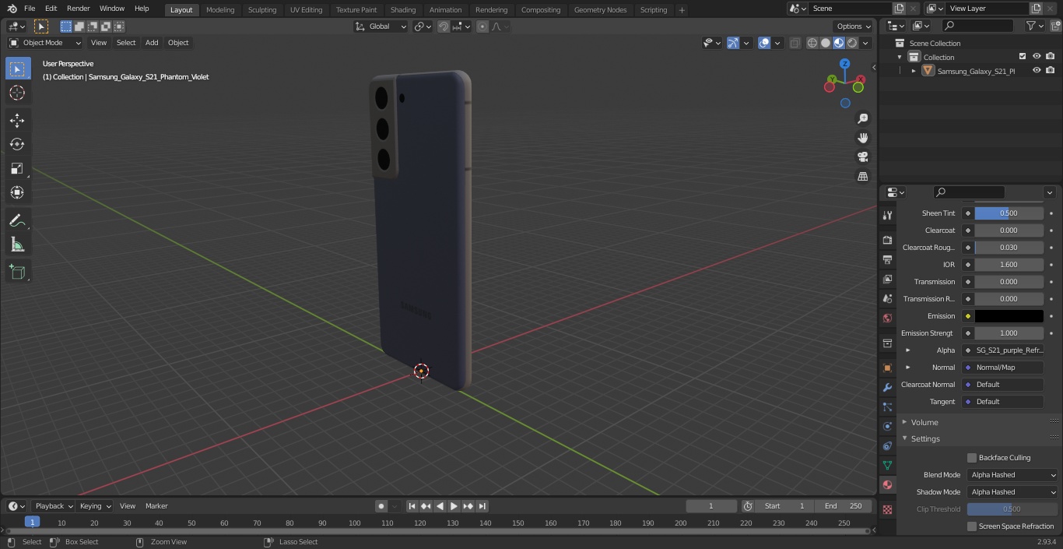Activate the Scale tool
1063x549 pixels.
pos(17,168)
